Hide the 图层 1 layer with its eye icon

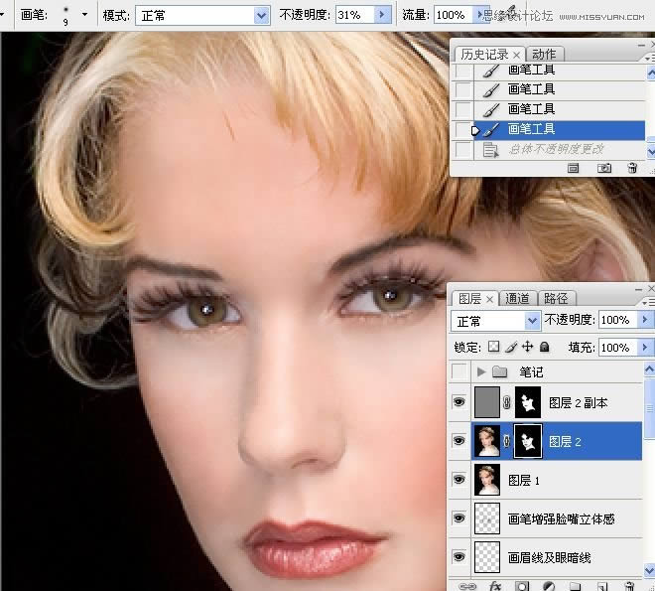coord(458,480)
